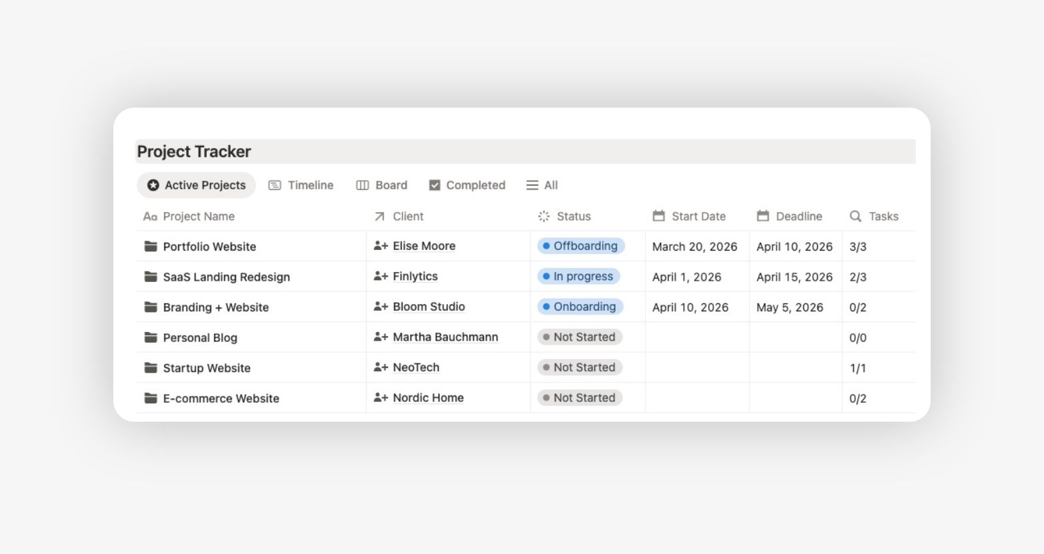Viewport: 1044px width, 554px height.
Task: Switch to the Completed tab
Action: [475, 185]
